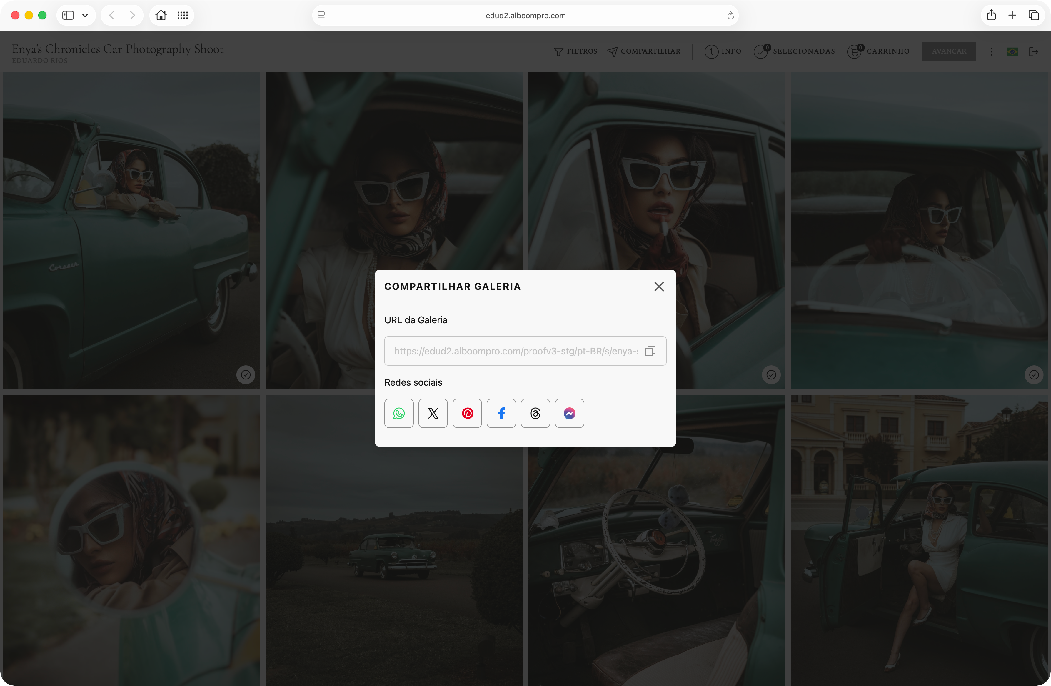This screenshot has width=1051, height=686.
Task: Click the address bar edud2.alboompro.com
Action: pyautogui.click(x=525, y=16)
